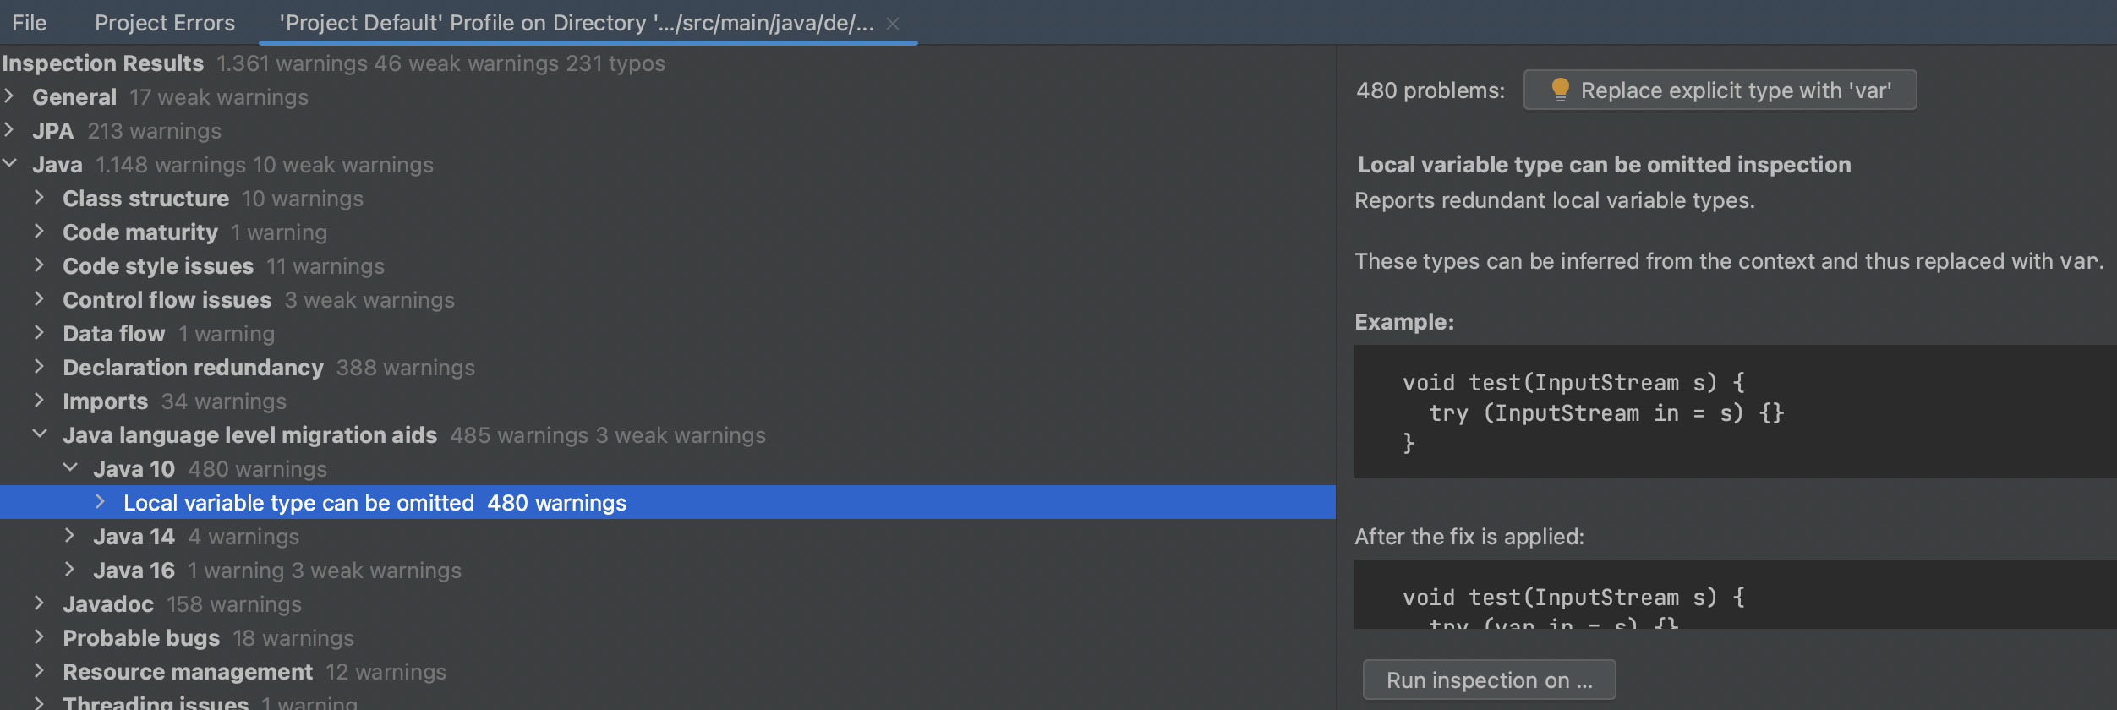Switch to the Project Errors tab

(165, 23)
